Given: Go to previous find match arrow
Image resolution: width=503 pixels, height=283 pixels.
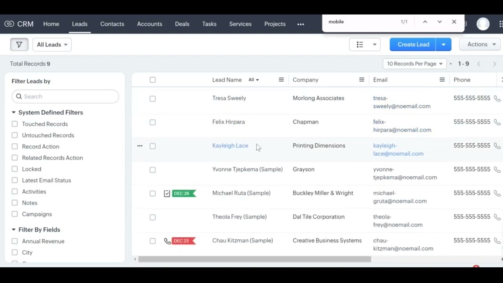Looking at the screenshot, I should click(x=425, y=22).
